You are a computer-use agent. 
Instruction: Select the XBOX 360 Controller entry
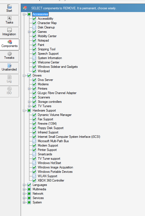coord(51,180)
